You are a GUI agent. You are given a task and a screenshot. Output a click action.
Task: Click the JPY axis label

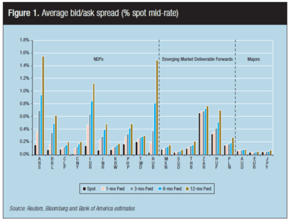pyautogui.click(x=267, y=163)
